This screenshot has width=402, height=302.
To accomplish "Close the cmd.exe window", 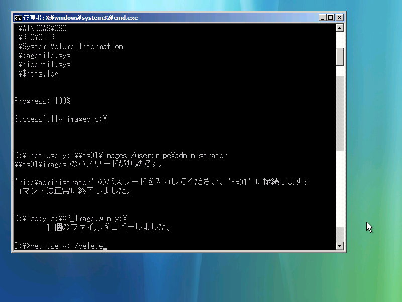I will (340, 18).
